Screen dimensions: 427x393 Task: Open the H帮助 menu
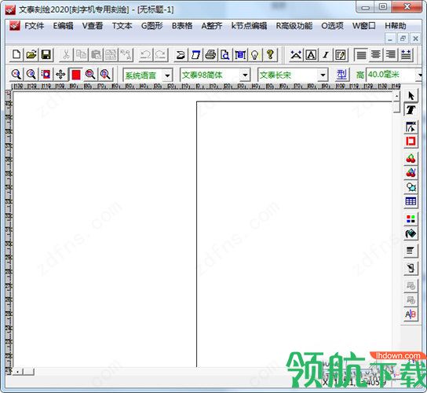point(396,26)
